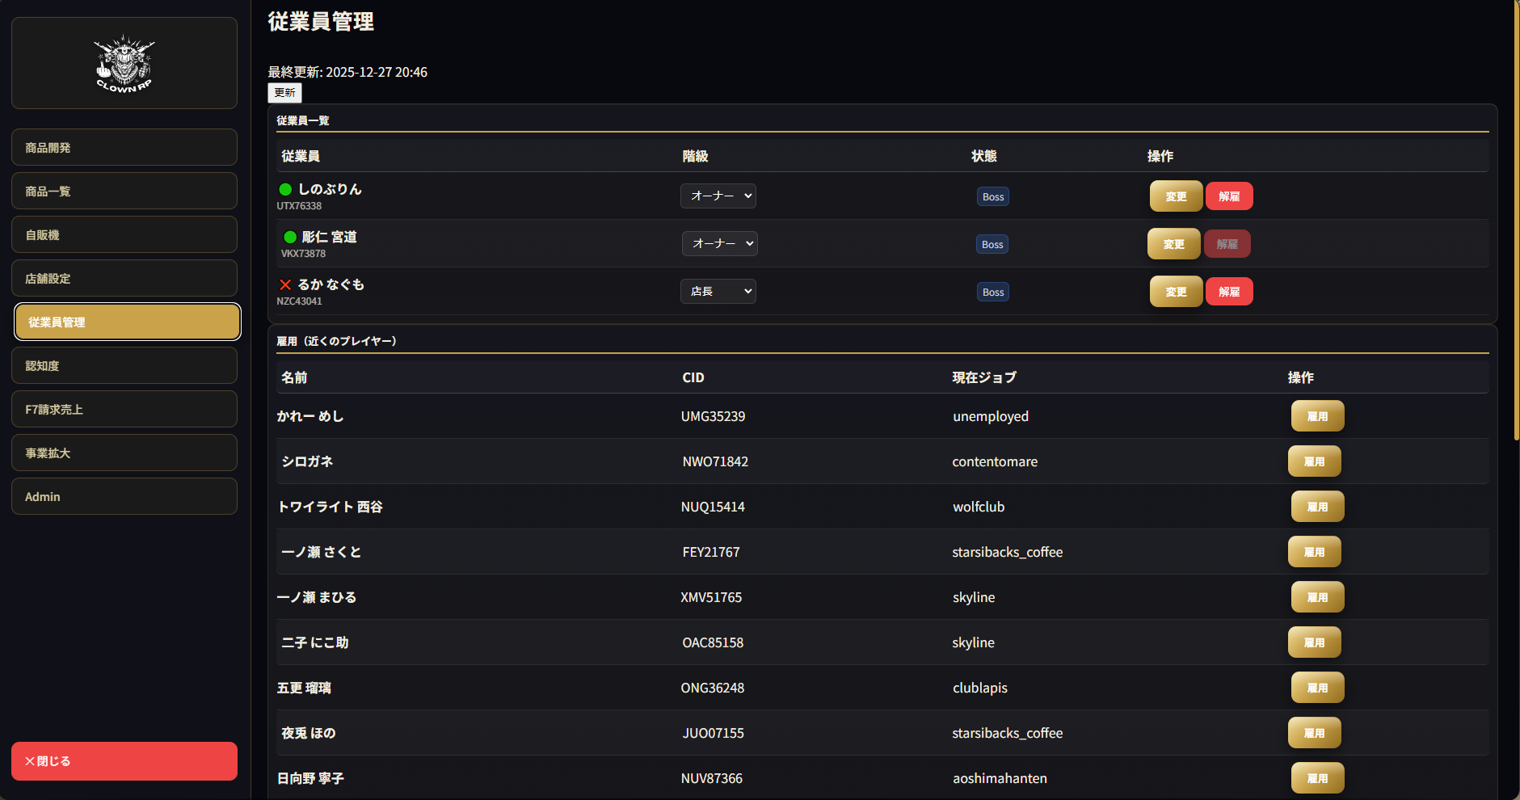
Task: Fire るか なぐも with the 解雇 button
Action: point(1228,292)
